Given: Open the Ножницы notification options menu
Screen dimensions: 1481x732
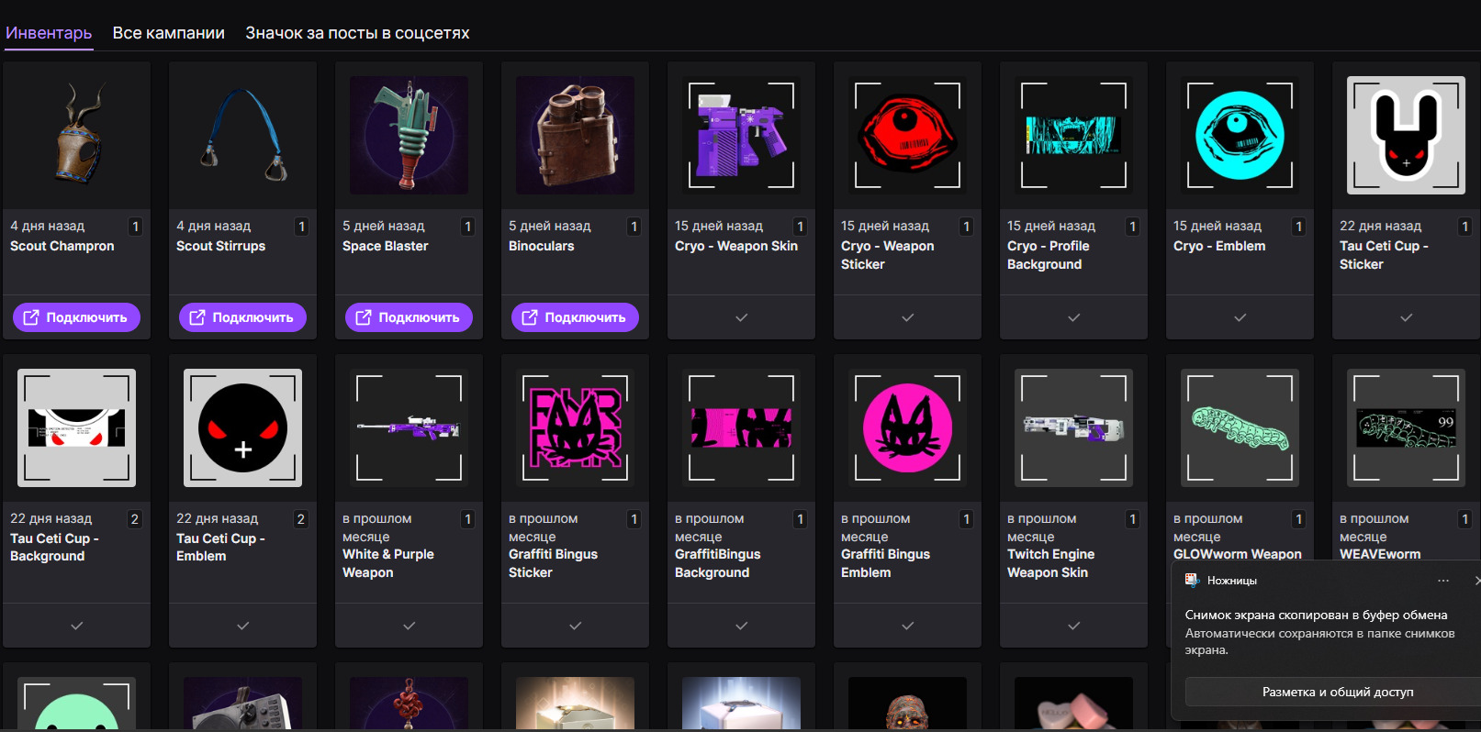Looking at the screenshot, I should click(1443, 581).
